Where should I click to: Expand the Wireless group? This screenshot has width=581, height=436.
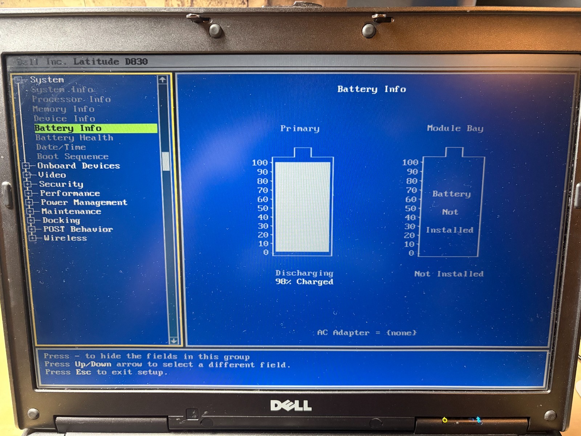(x=33, y=238)
